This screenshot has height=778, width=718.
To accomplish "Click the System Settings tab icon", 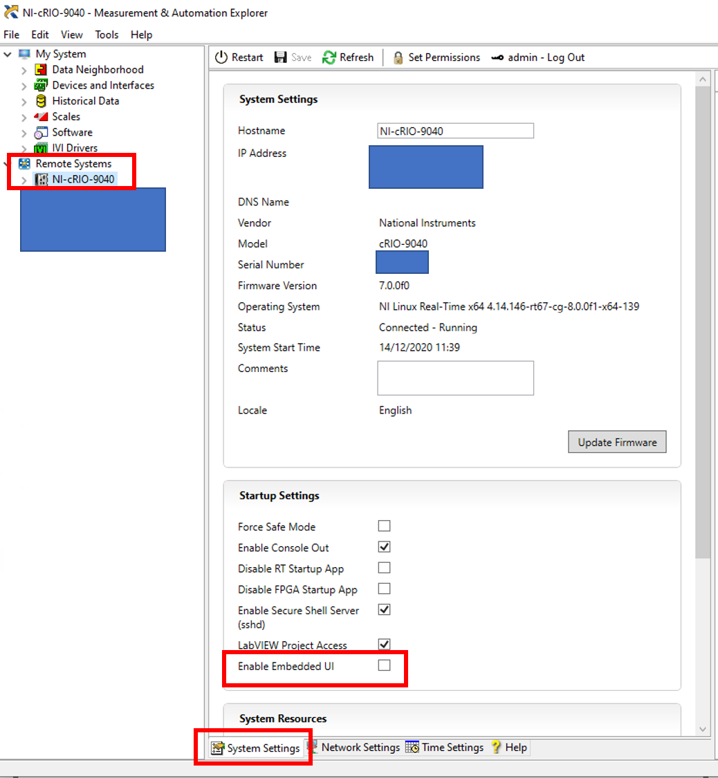I will (217, 748).
